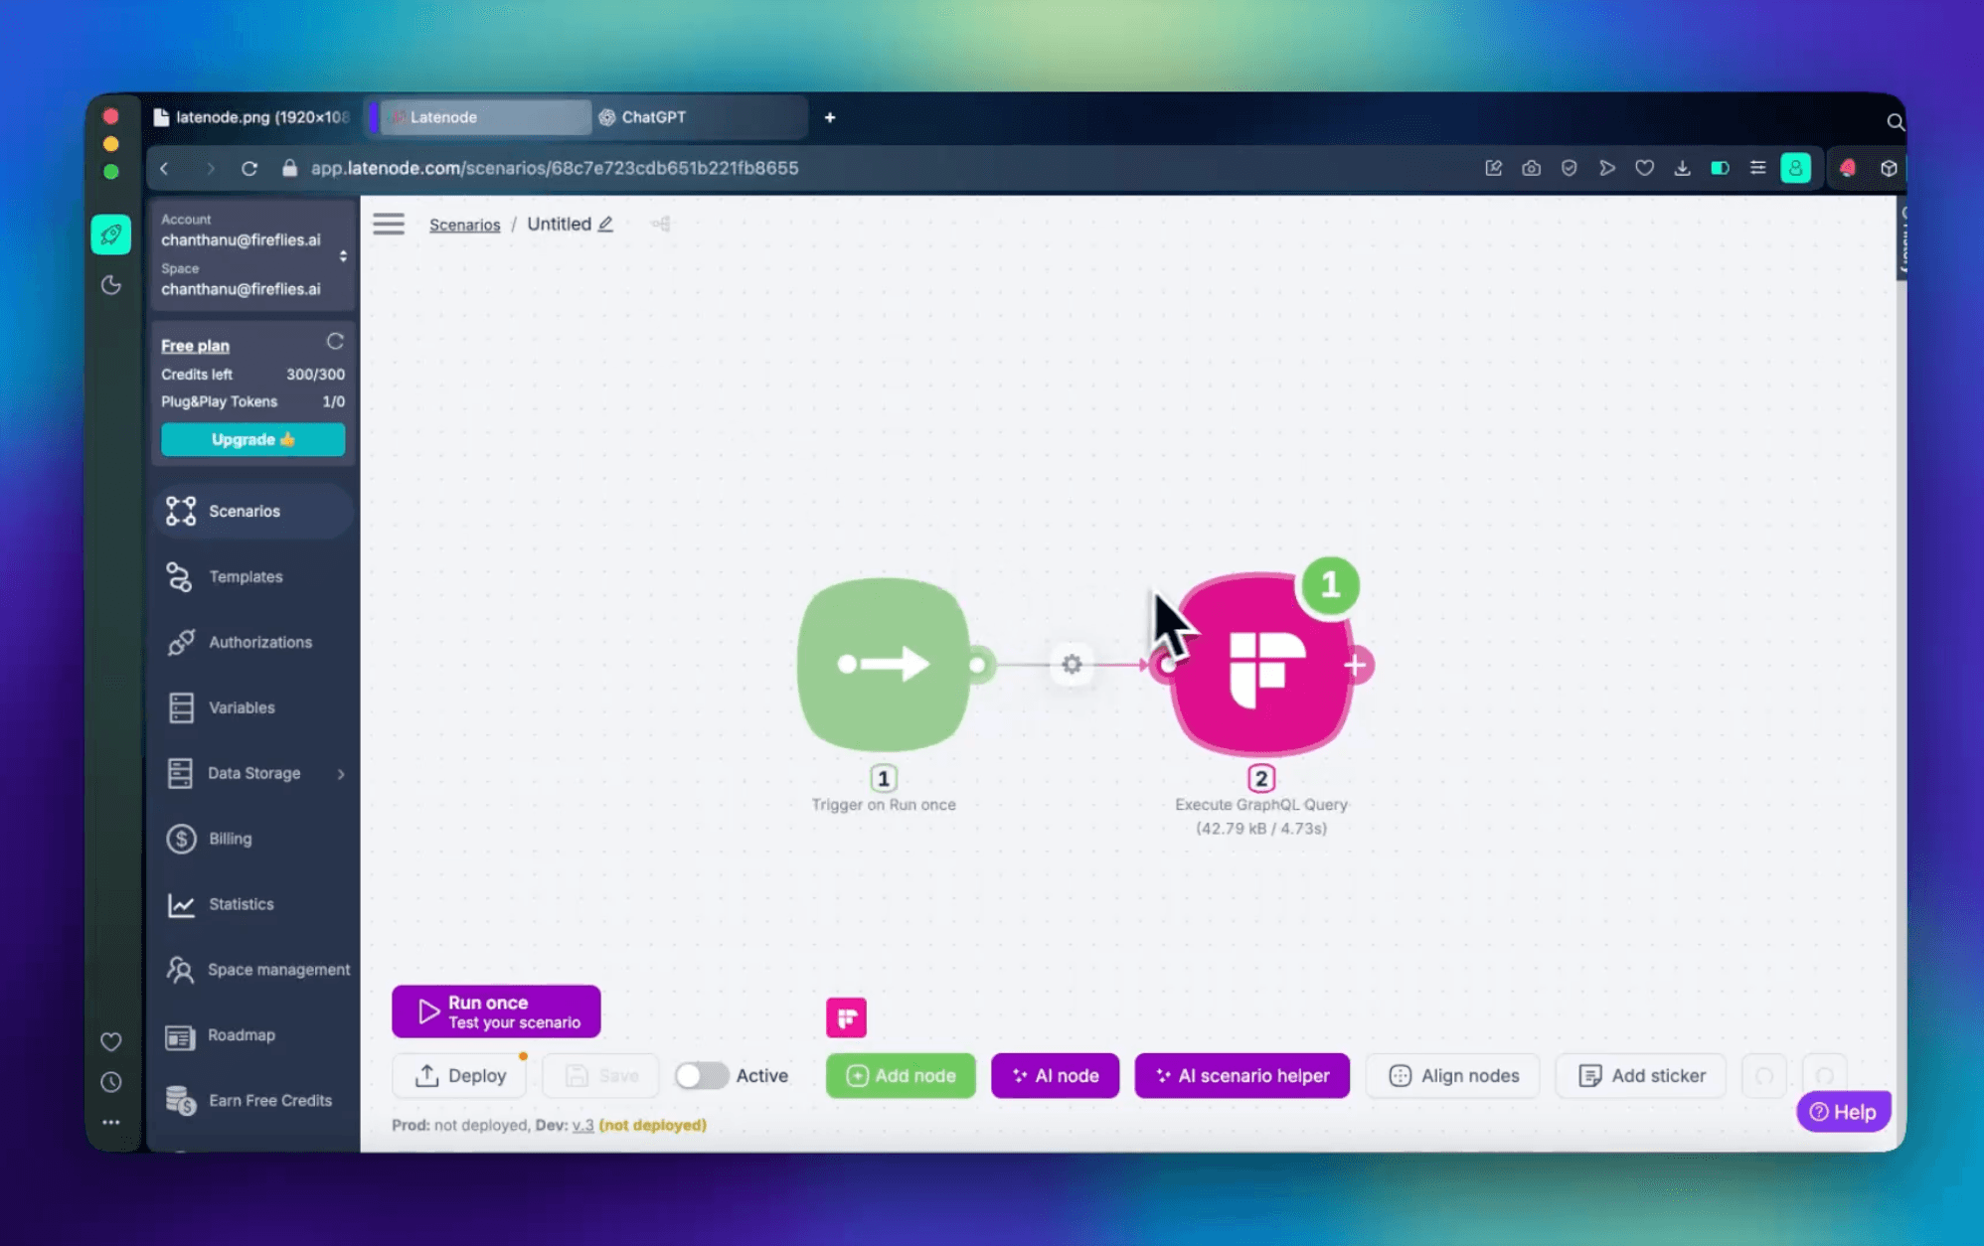Open the three-dots menu at sidebar bottom
Viewport: 1984px width, 1246px height.
point(111,1122)
